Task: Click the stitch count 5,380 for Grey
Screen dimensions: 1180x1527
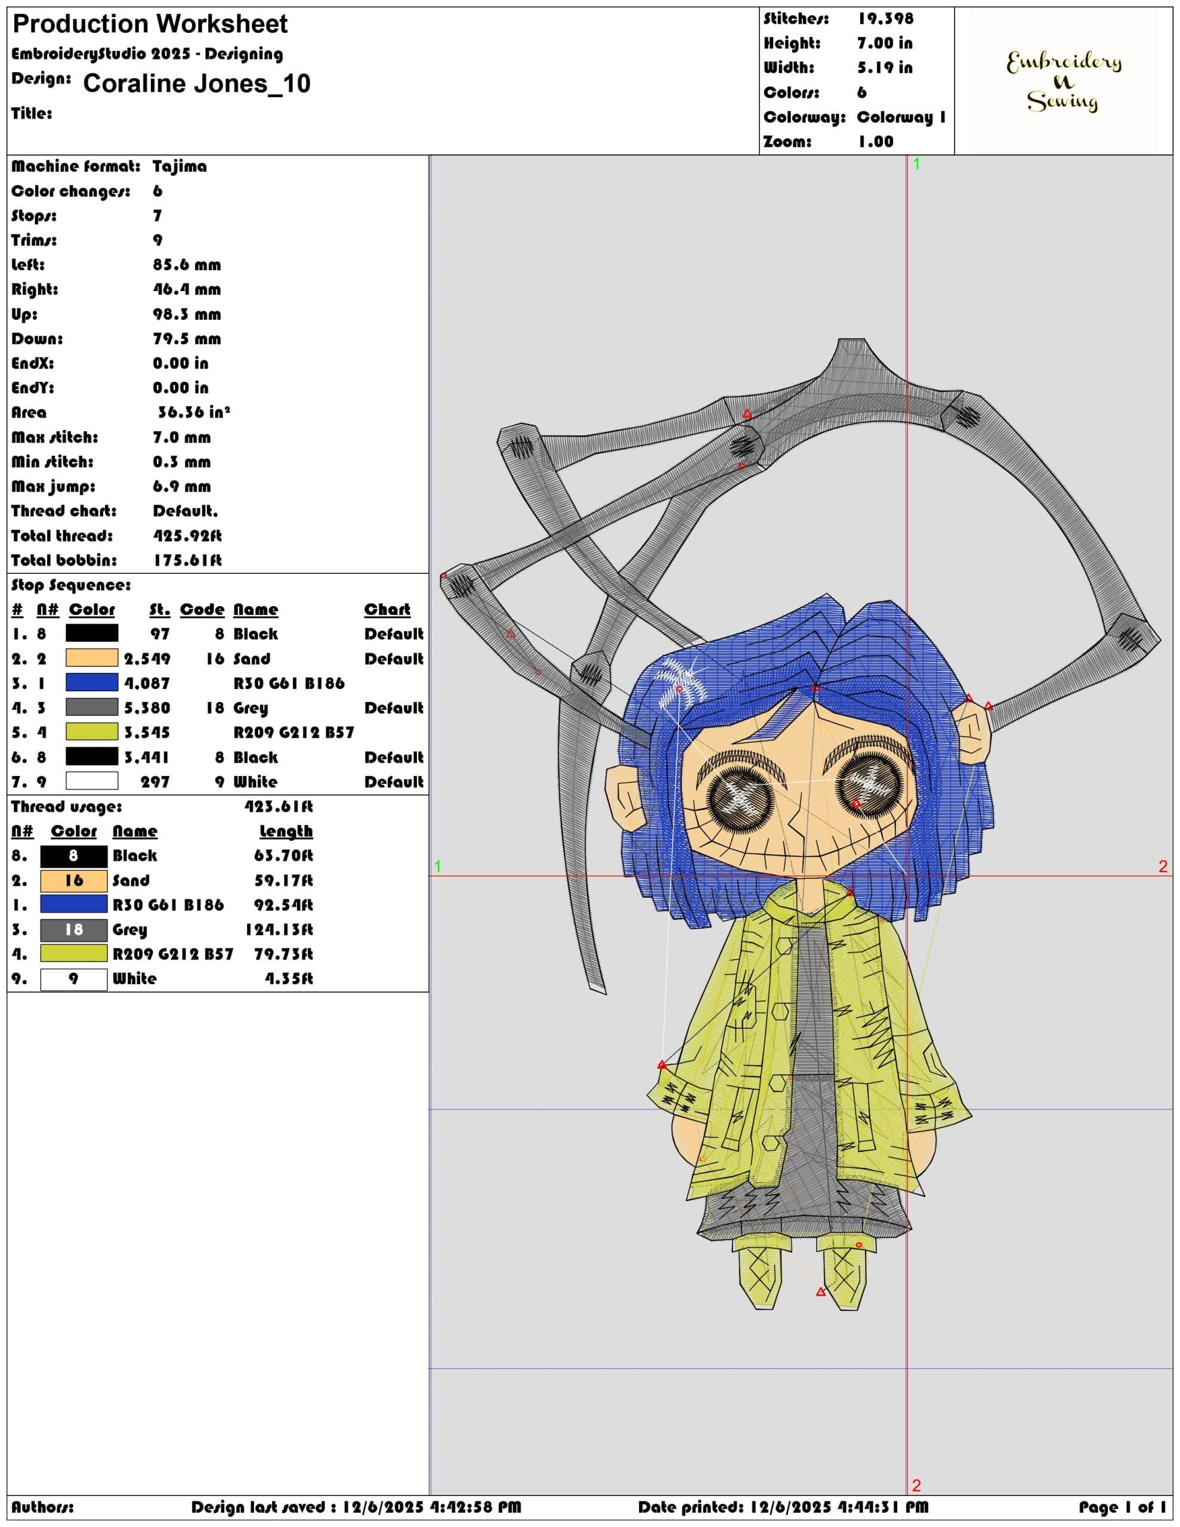Action: (147, 707)
